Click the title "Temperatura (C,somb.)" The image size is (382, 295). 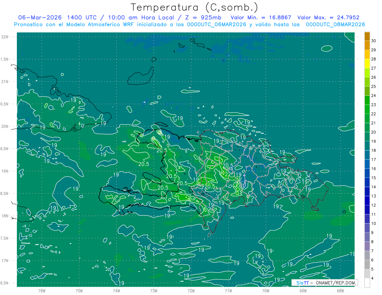tap(195, 8)
